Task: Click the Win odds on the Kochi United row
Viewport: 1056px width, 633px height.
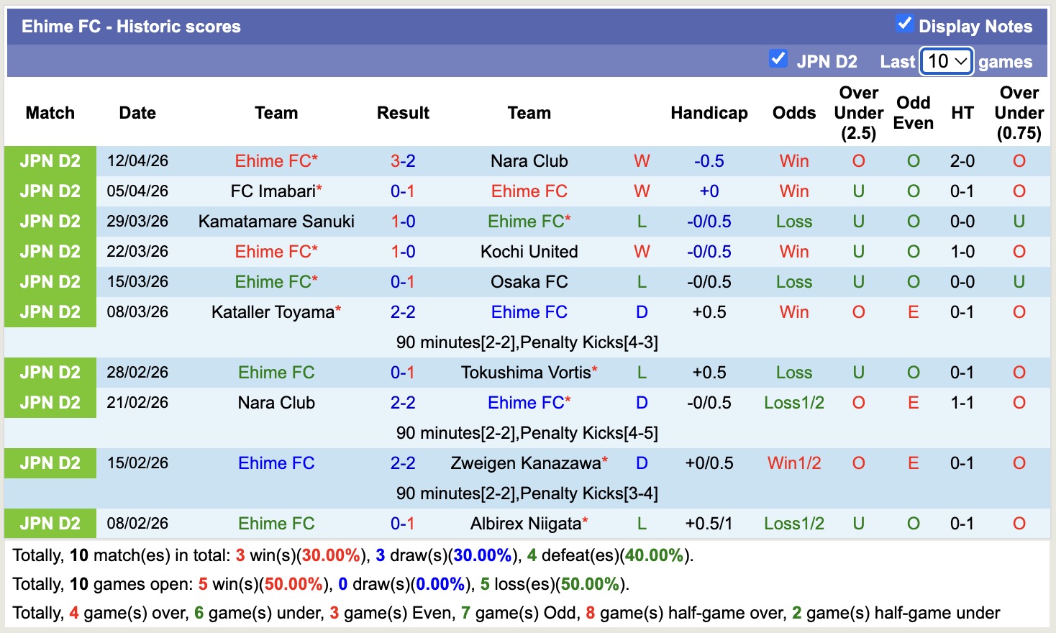Action: click(793, 251)
